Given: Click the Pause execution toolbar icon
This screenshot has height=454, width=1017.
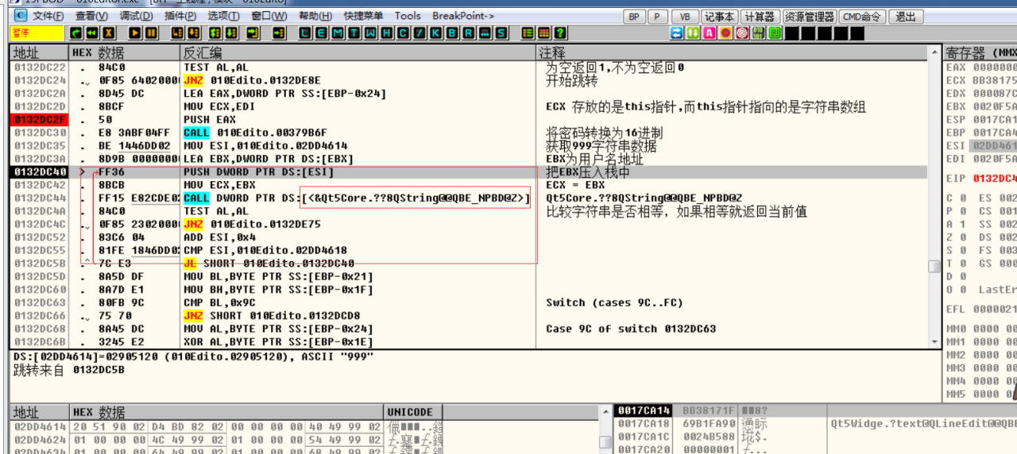Looking at the screenshot, I should point(151,33).
